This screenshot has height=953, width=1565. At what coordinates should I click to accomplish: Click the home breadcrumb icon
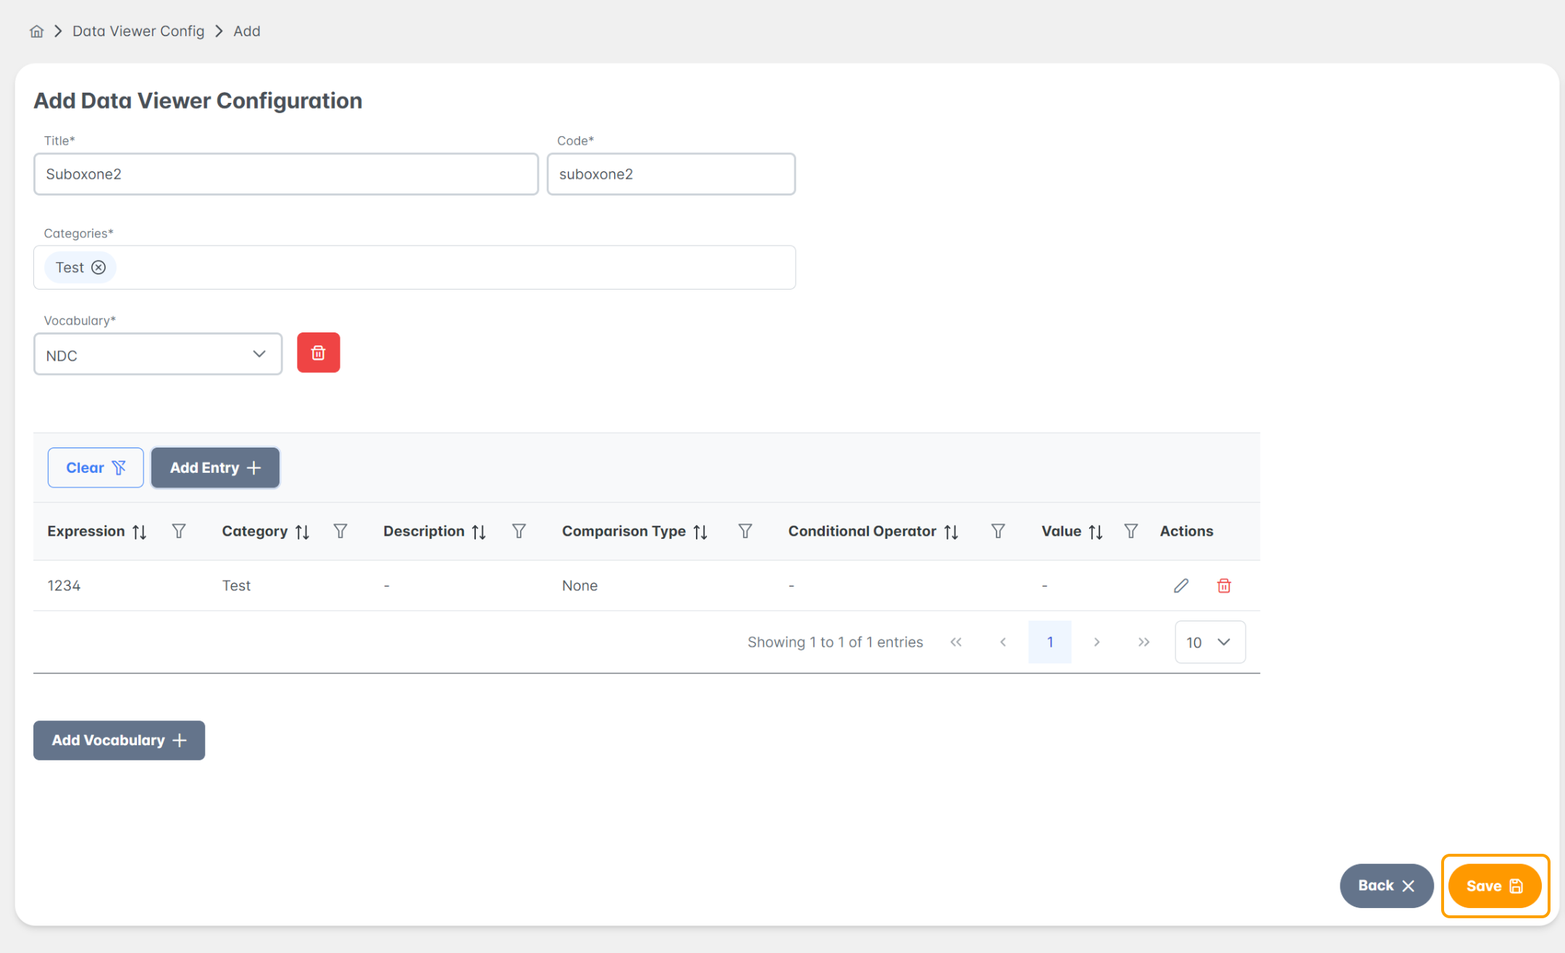click(x=37, y=31)
